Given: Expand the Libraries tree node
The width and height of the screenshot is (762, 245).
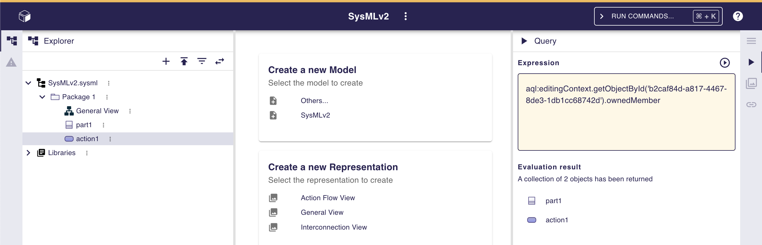Looking at the screenshot, I should (28, 153).
